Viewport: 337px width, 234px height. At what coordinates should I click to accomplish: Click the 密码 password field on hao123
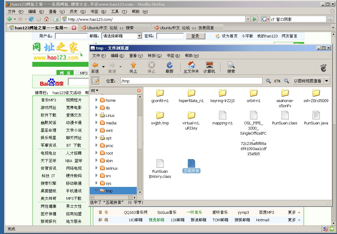point(170,36)
